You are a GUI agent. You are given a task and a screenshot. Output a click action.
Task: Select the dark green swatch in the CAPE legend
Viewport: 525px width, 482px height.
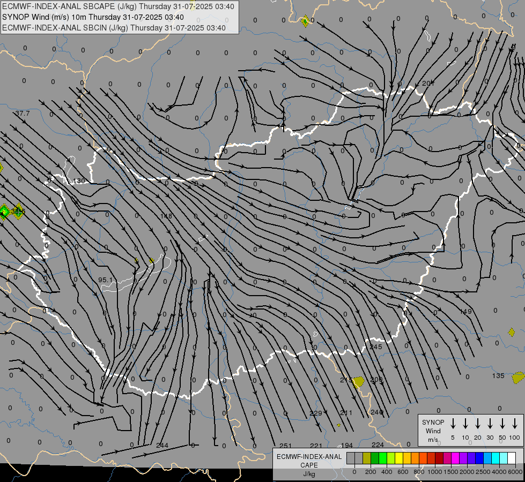click(x=375, y=458)
